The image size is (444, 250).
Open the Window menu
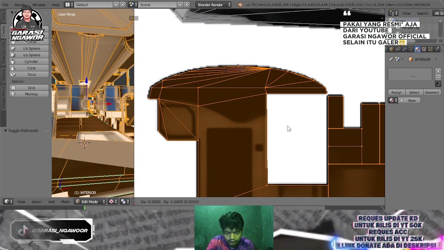click(x=39, y=5)
